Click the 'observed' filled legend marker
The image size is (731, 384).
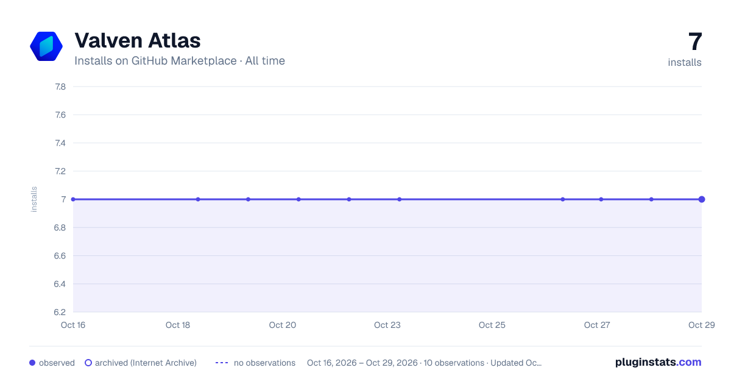click(32, 363)
